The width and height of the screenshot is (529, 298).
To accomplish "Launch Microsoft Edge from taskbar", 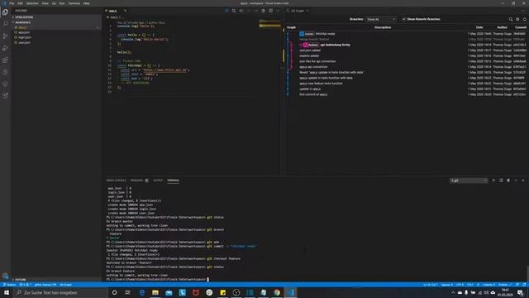I will tap(141, 292).
